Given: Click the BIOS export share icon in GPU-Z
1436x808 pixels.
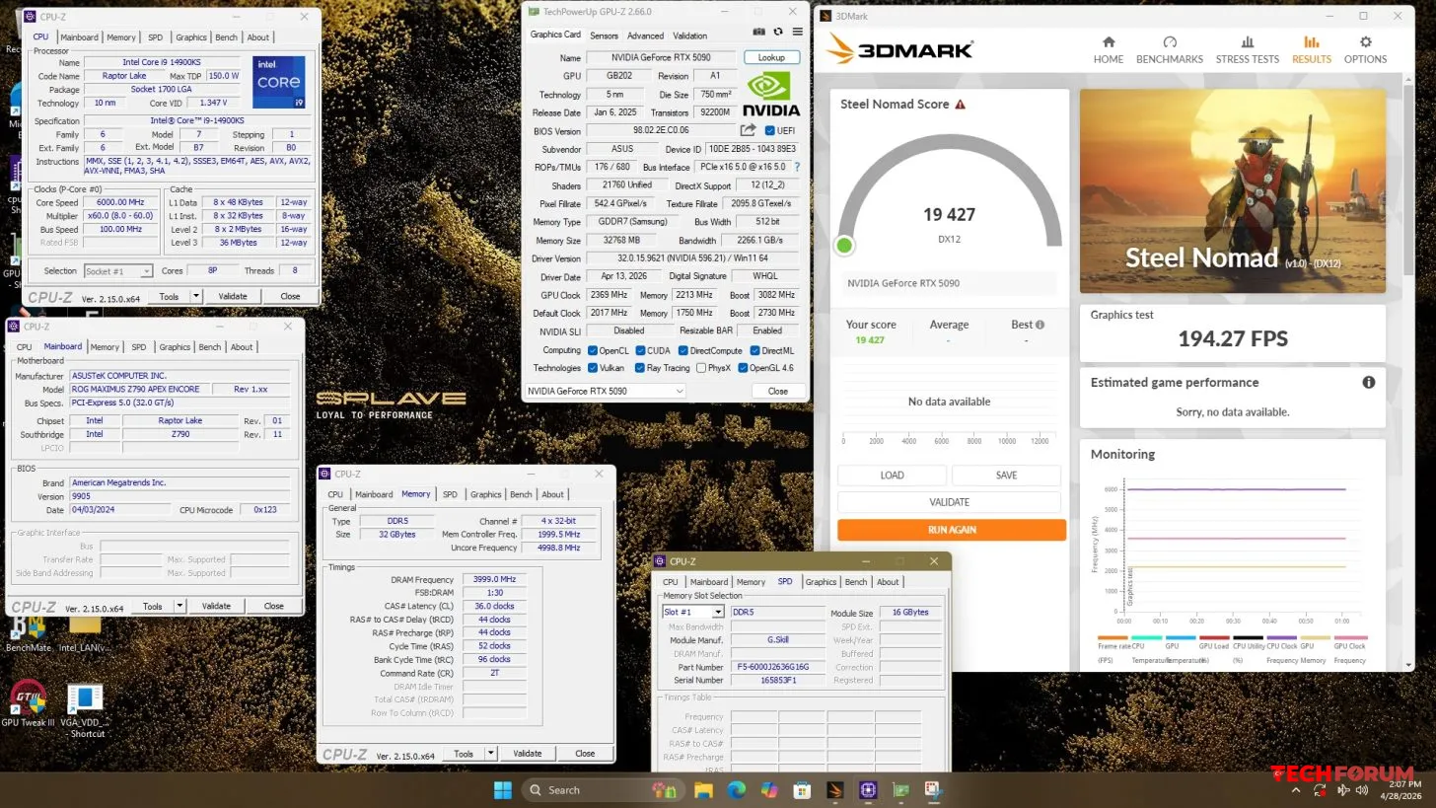Looking at the screenshot, I should tap(748, 130).
